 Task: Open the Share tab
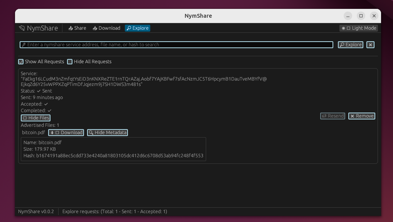pyautogui.click(x=77, y=28)
